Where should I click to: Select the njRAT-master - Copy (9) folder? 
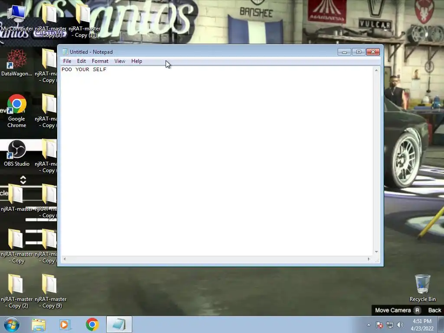pyautogui.click(x=50, y=291)
